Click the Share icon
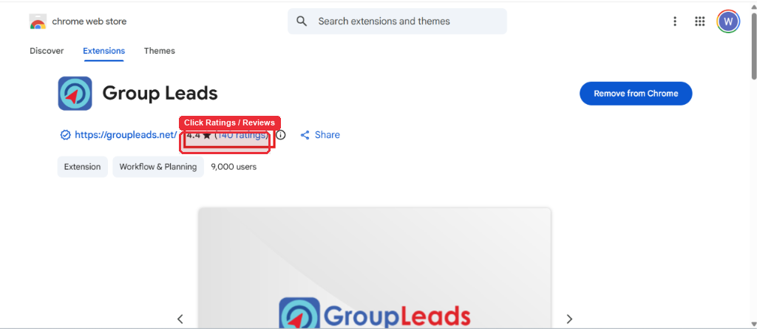757x329 pixels. tap(305, 135)
